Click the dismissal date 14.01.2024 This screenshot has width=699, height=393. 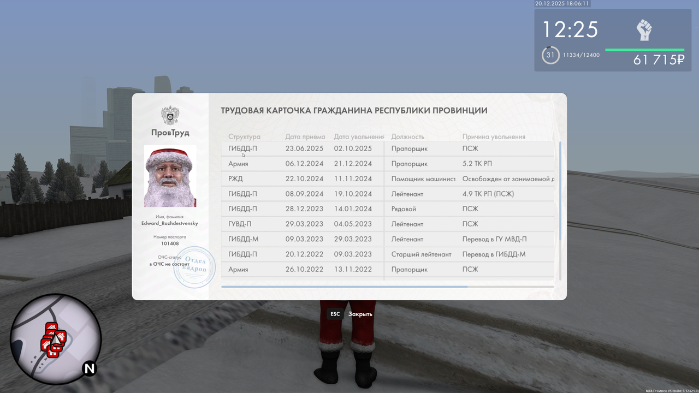[353, 209]
